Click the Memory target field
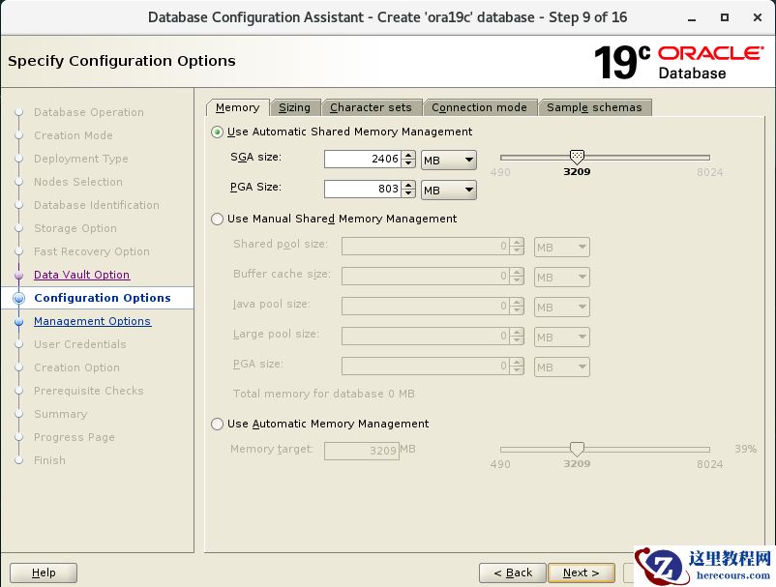 tap(362, 451)
